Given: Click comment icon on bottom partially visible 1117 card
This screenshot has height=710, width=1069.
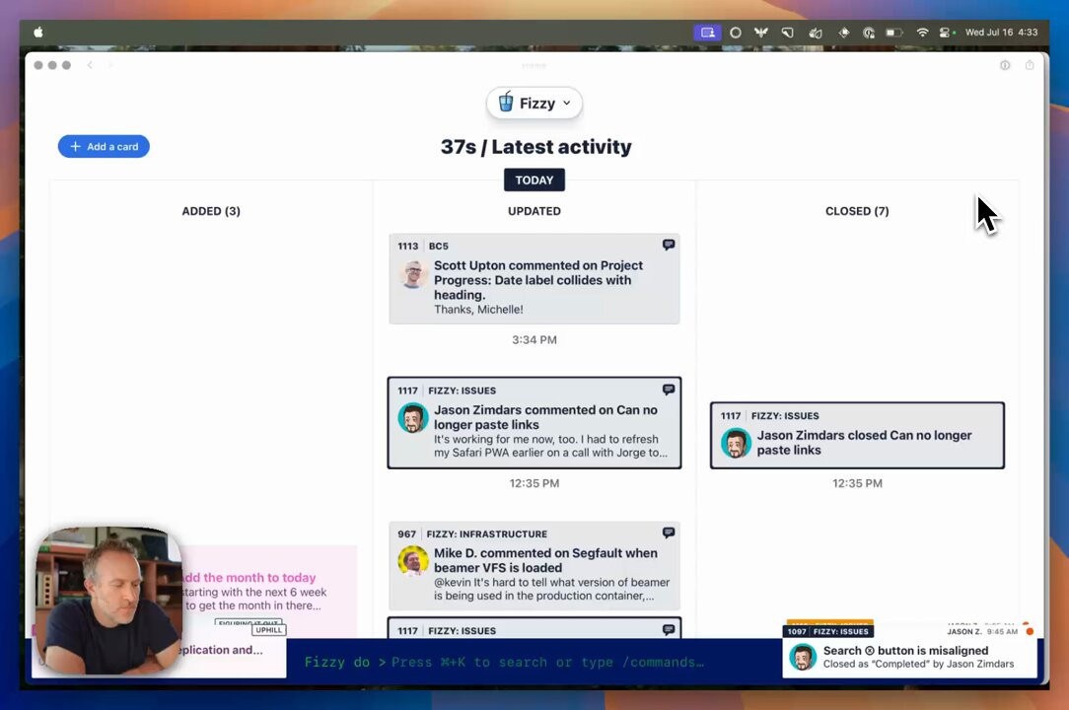Looking at the screenshot, I should click(669, 629).
